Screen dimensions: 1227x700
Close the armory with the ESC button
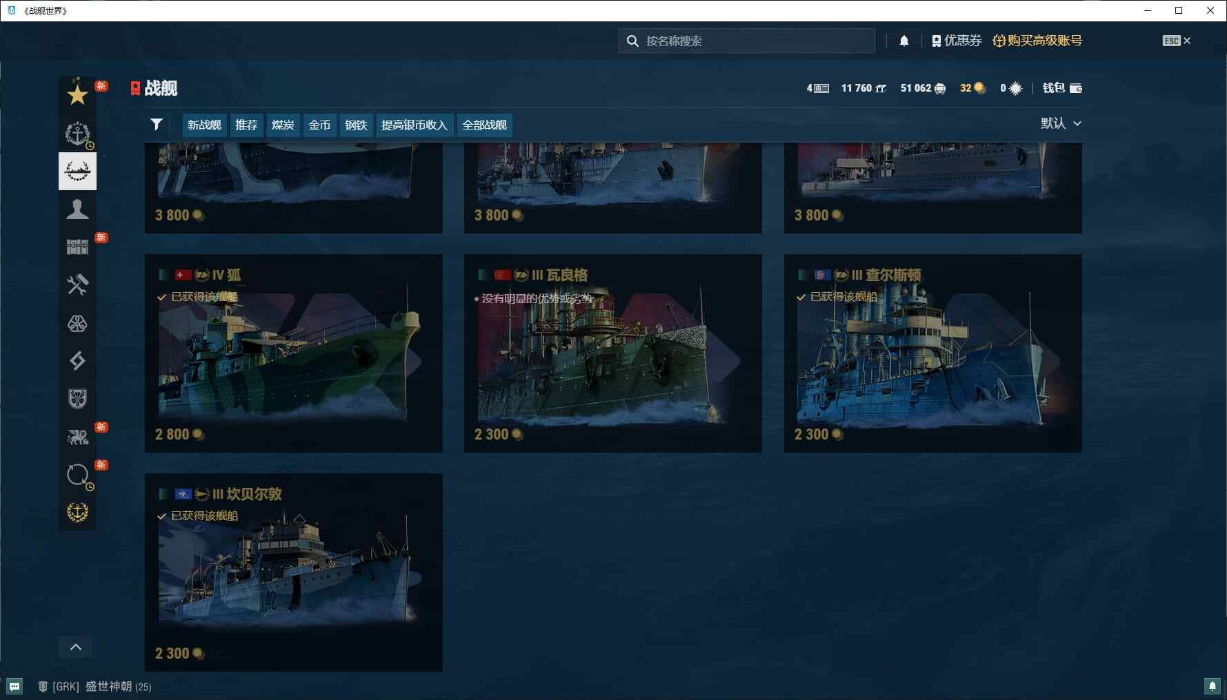[x=1177, y=41]
